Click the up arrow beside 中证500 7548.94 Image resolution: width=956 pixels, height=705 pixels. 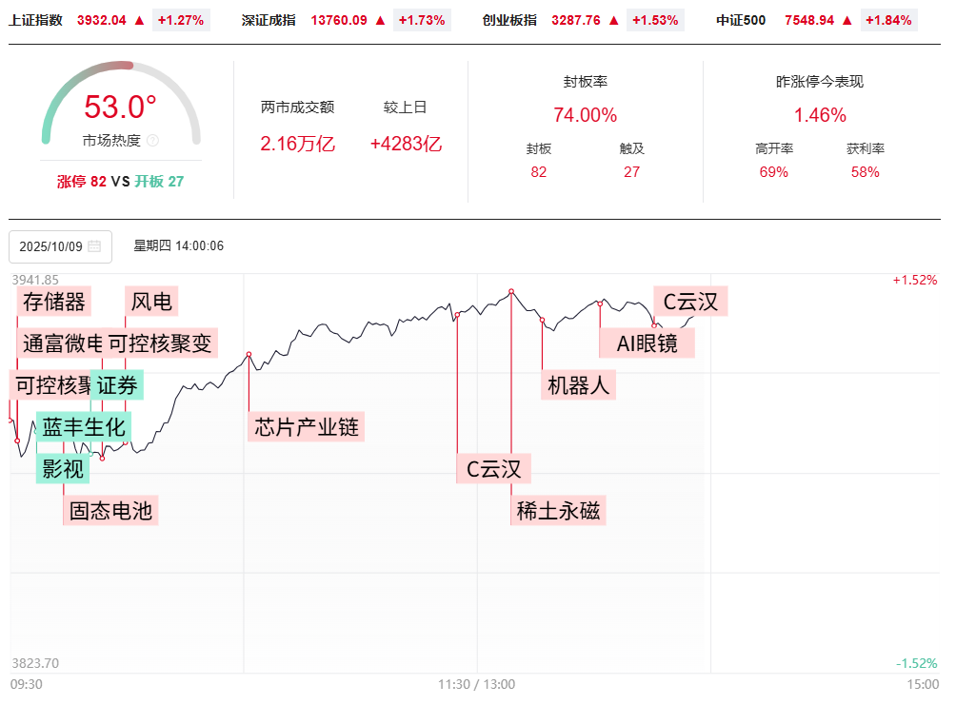coord(847,20)
